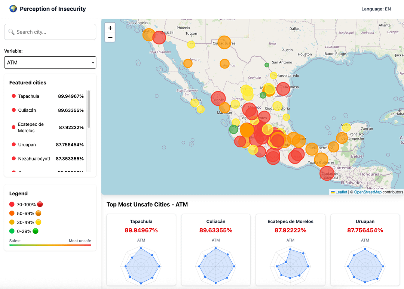The height and width of the screenshot is (289, 404).
Task: Click the map zoom in button
Action: [x=110, y=28]
